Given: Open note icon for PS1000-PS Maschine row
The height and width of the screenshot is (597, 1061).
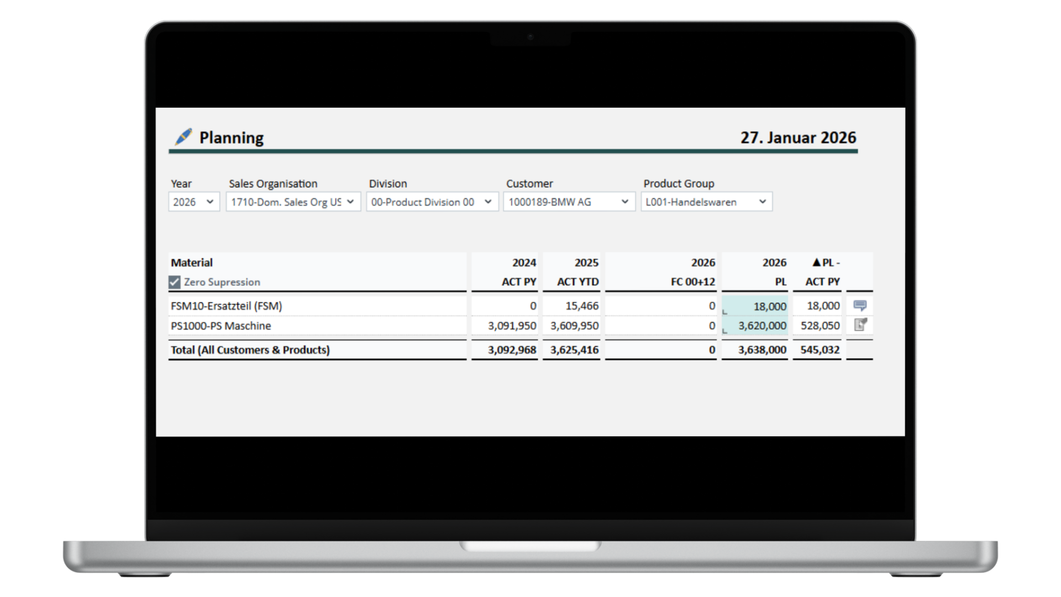Looking at the screenshot, I should click(860, 325).
